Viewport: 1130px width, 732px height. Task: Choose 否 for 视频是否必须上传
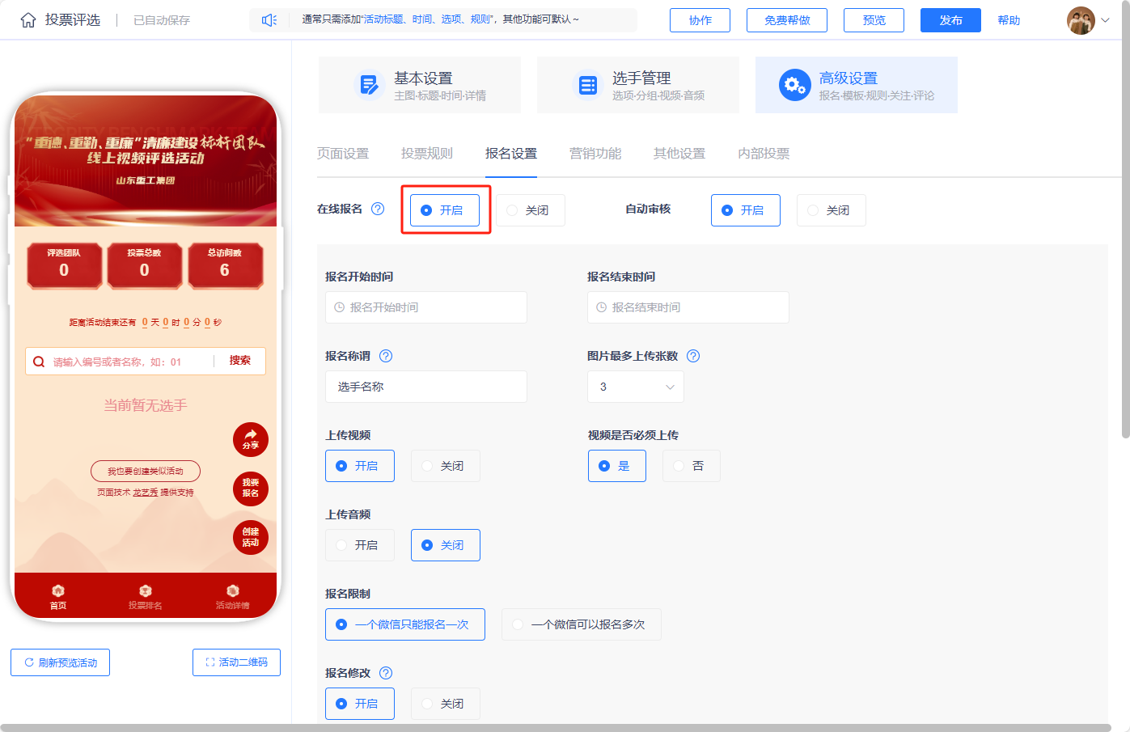pos(692,466)
